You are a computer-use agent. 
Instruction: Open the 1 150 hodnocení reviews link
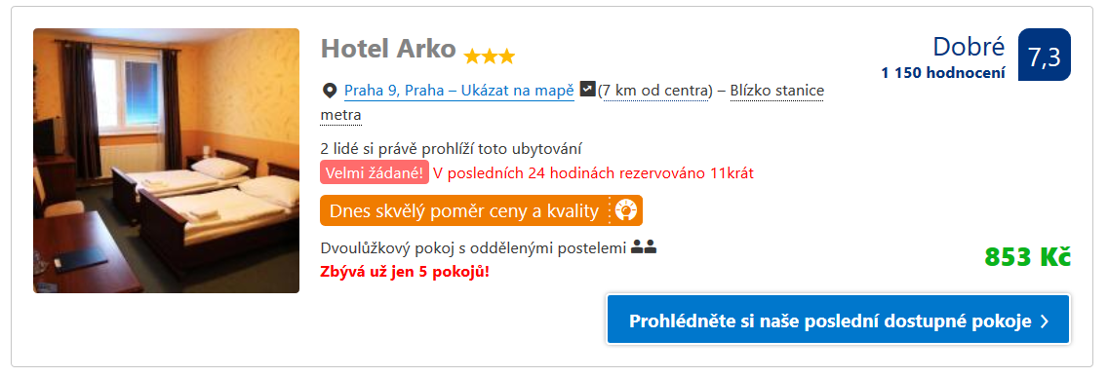(x=942, y=71)
